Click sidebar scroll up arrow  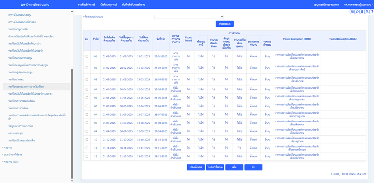tap(72, 11)
